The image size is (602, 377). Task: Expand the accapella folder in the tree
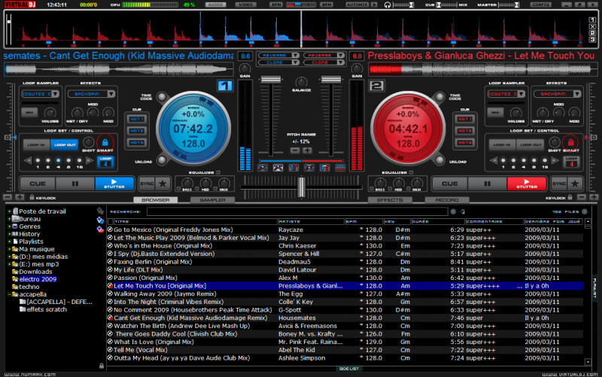[10, 294]
